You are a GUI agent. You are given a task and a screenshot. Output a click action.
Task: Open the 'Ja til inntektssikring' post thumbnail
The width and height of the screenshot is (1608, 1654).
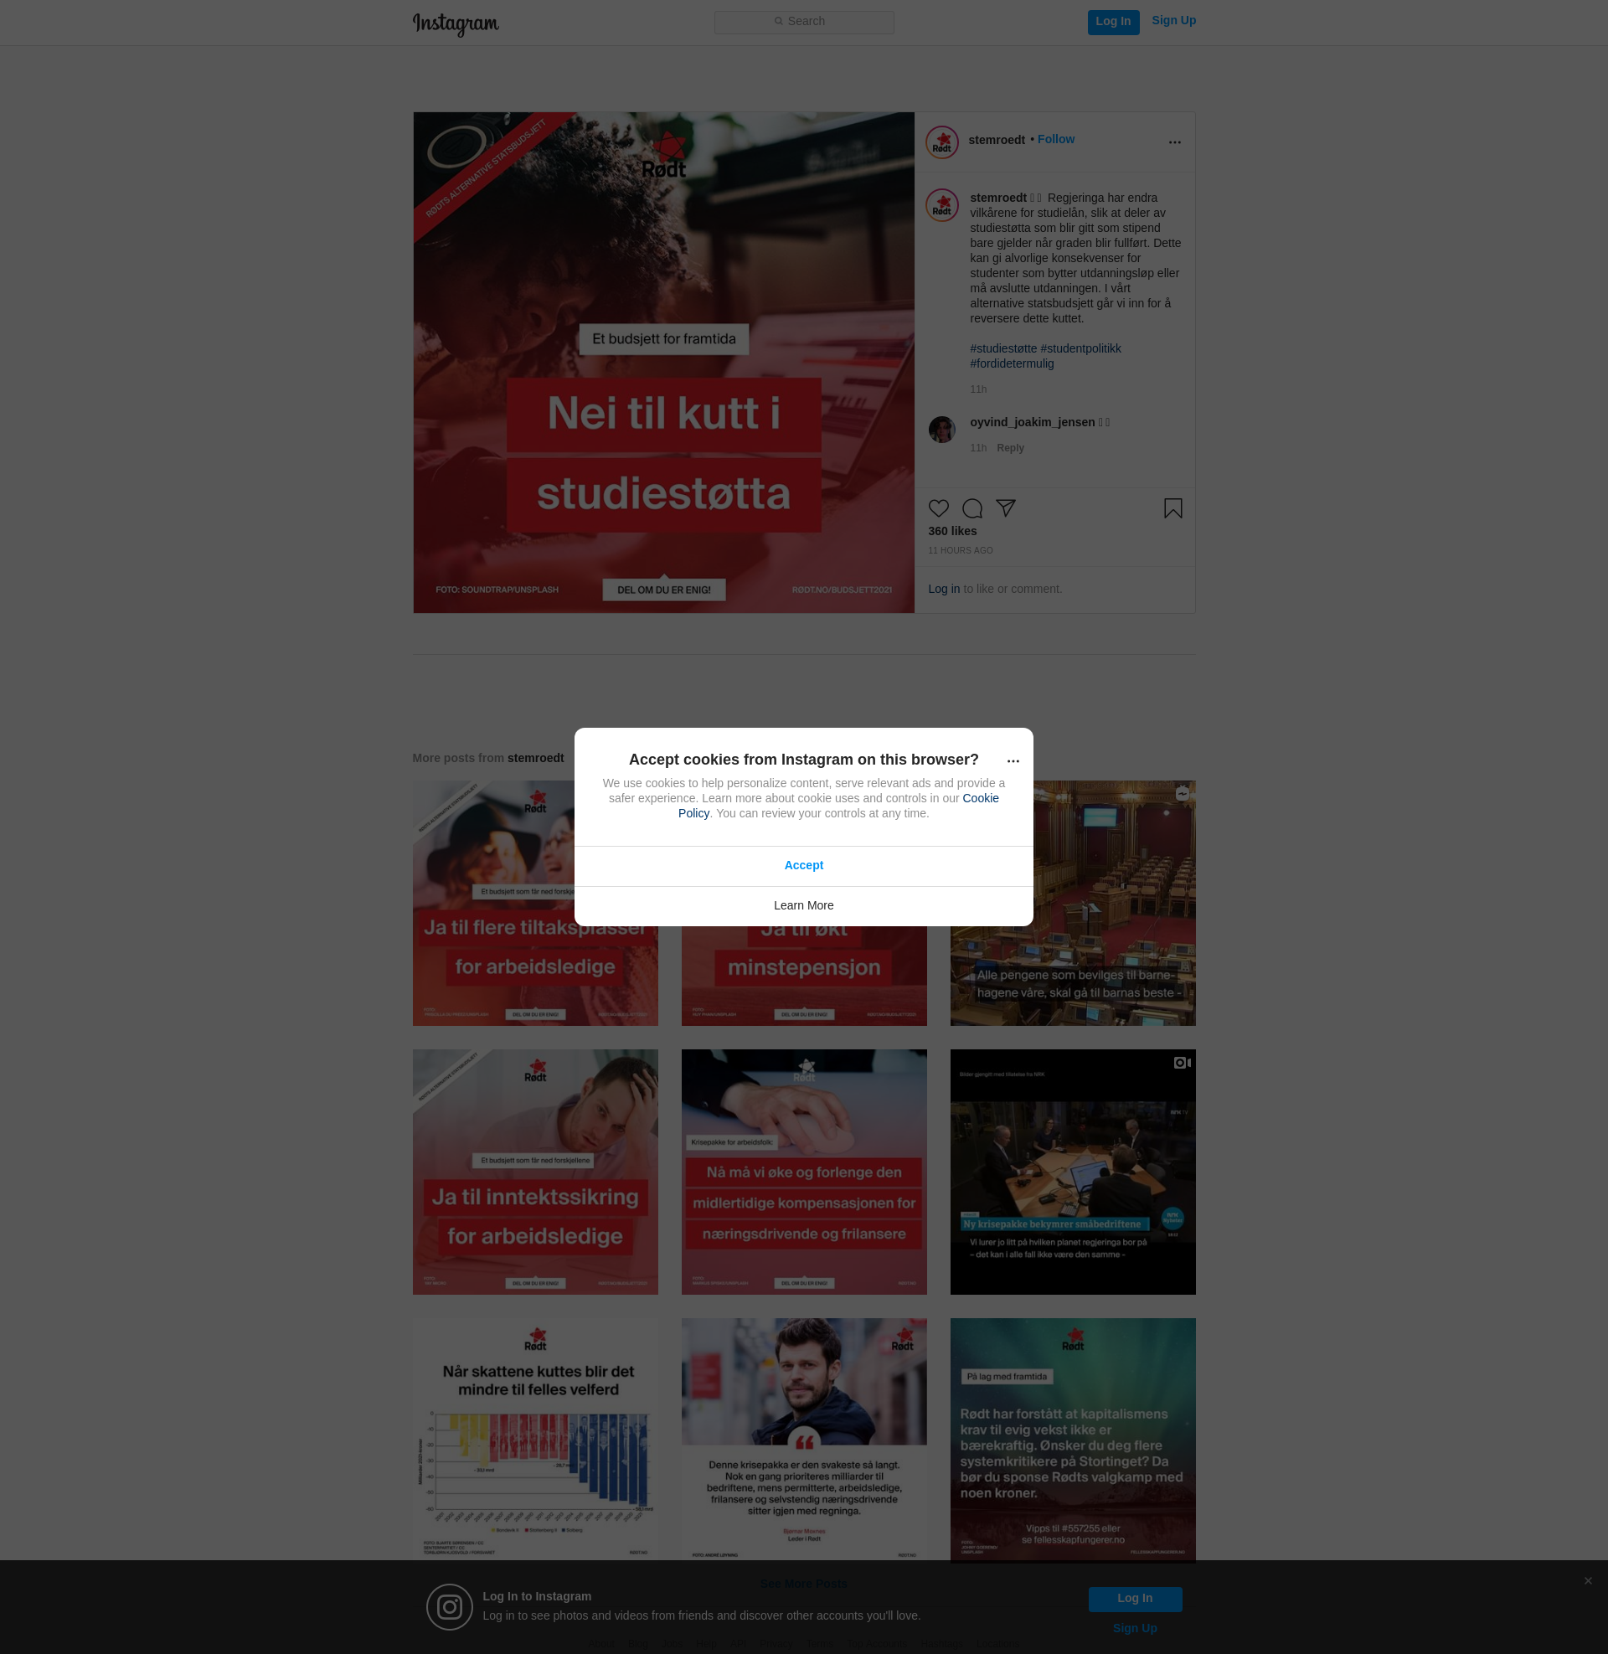(534, 1171)
